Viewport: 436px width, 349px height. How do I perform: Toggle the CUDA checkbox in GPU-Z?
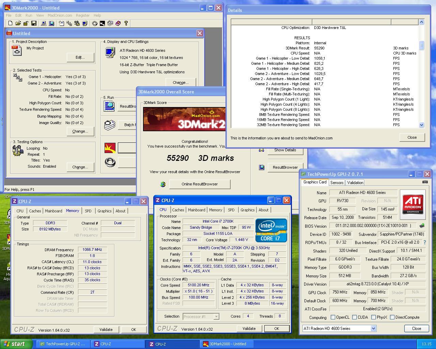coord(355,317)
